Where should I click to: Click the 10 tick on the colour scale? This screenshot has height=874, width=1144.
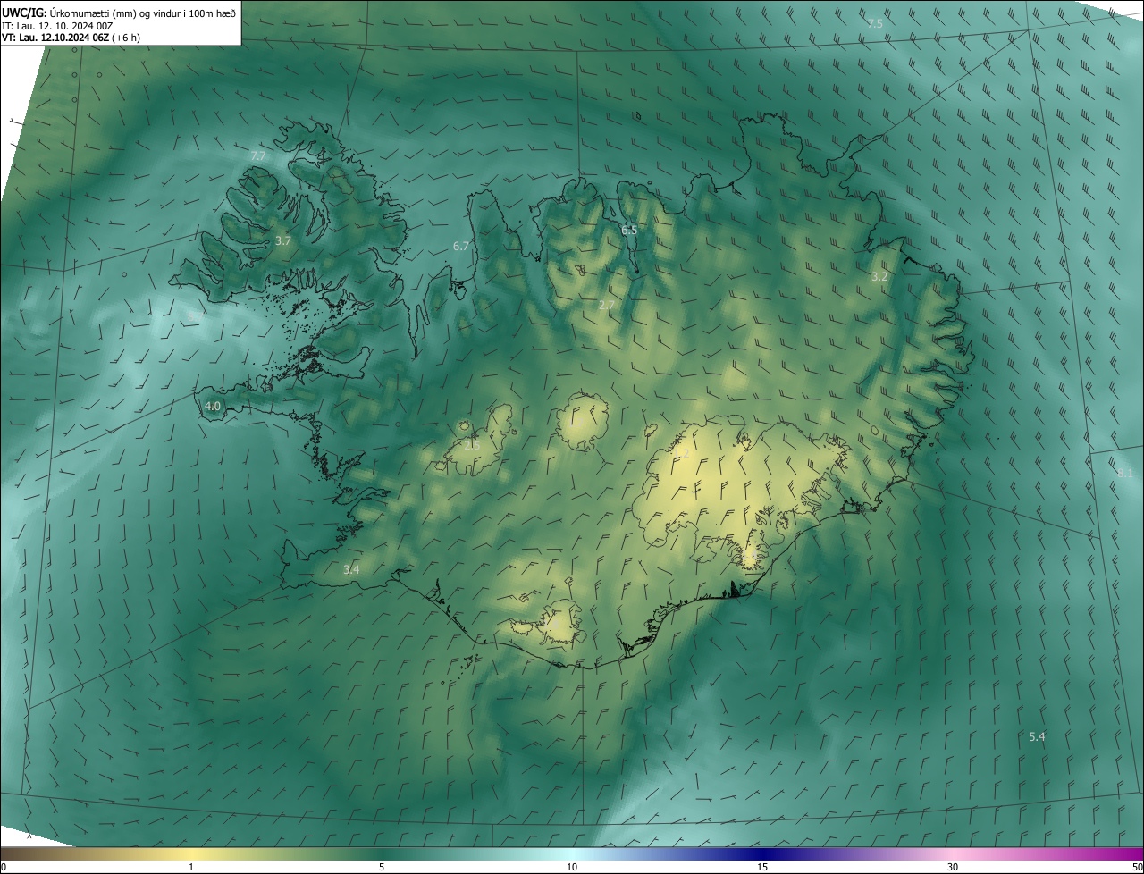point(572,867)
